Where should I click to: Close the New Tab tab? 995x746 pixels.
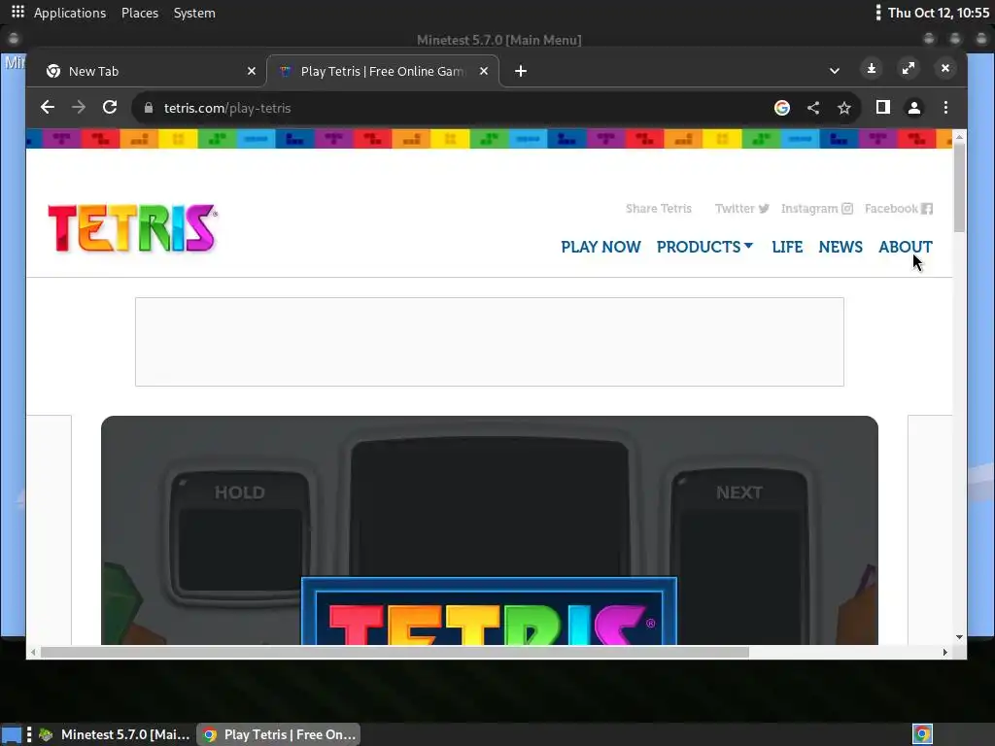point(252,71)
